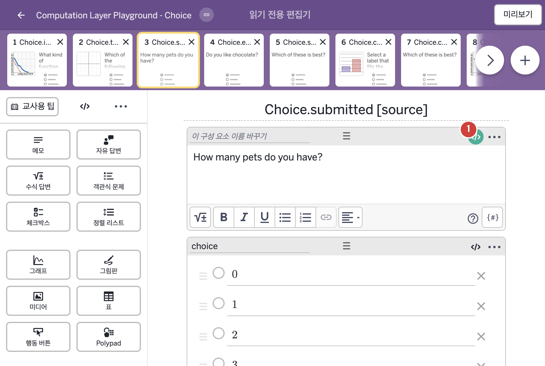Open the help question mark icon

473,218
